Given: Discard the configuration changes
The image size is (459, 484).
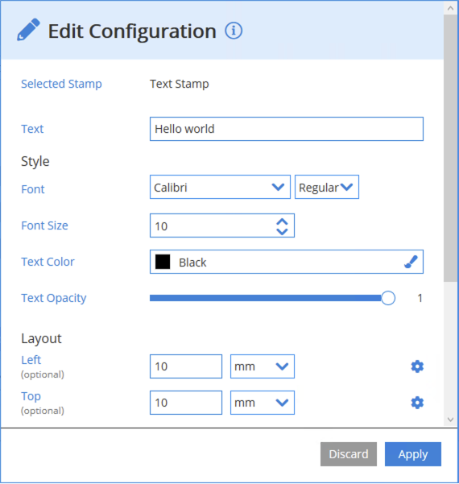Looking at the screenshot, I should (x=349, y=454).
